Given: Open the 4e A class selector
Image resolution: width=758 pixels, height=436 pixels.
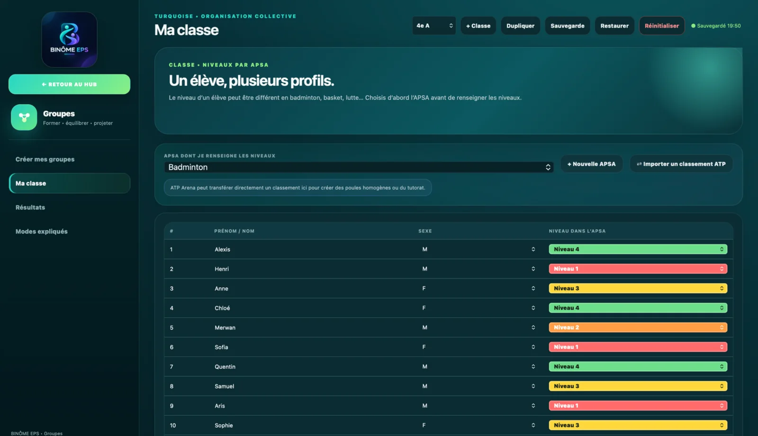Looking at the screenshot, I should pyautogui.click(x=434, y=26).
